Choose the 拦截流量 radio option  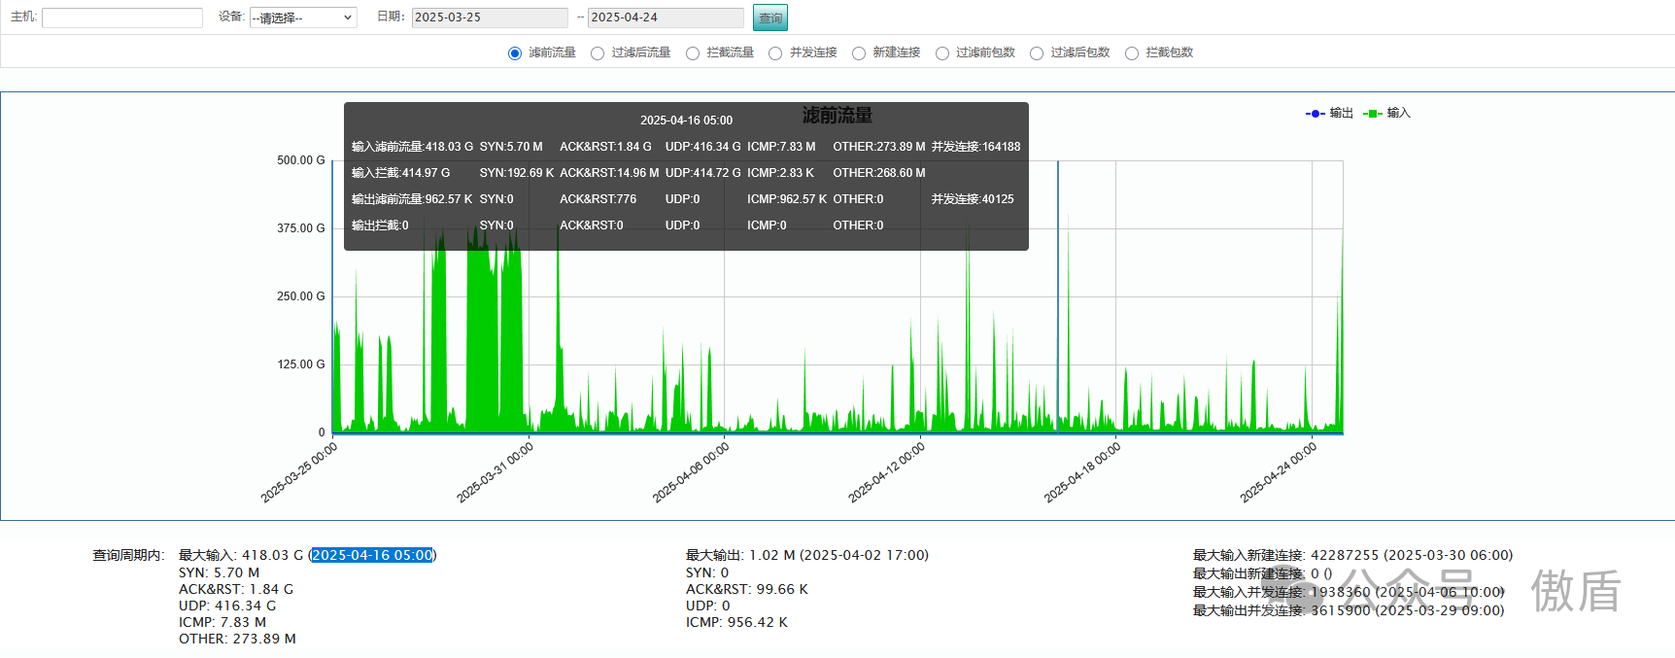693,53
